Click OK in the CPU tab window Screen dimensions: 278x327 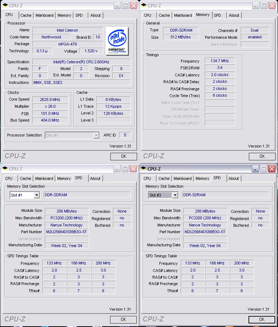(124, 156)
